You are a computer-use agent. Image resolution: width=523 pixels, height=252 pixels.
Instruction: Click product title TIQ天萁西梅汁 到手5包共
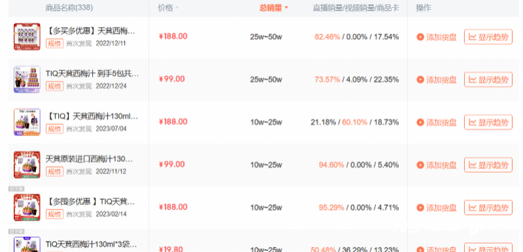click(92, 74)
